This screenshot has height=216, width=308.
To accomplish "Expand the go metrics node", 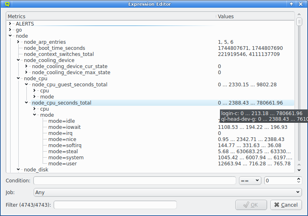I will tap(10, 30).
